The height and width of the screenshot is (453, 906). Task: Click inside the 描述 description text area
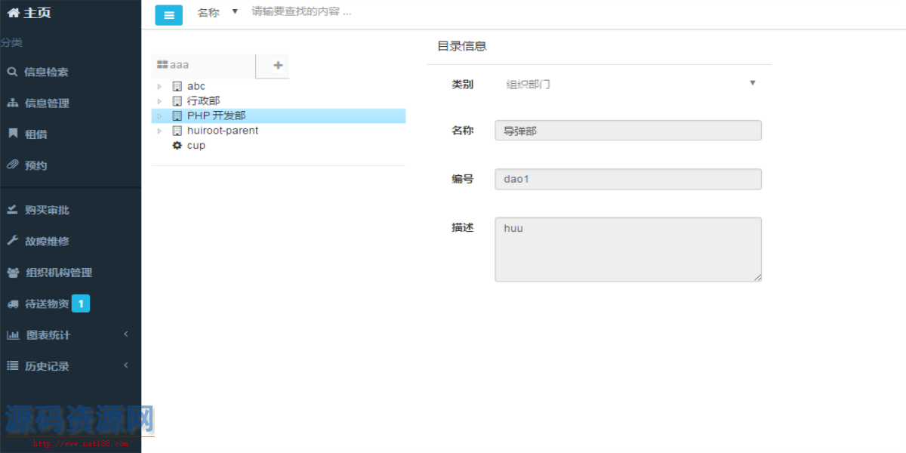click(x=627, y=249)
